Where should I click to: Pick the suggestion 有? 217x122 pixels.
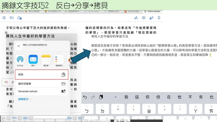click(201, 97)
